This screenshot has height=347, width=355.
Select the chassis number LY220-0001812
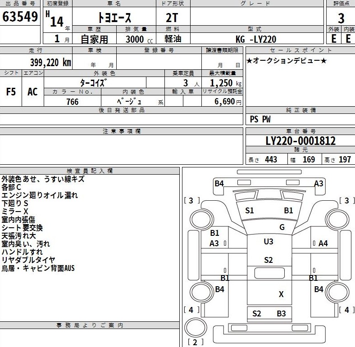tap(300, 141)
